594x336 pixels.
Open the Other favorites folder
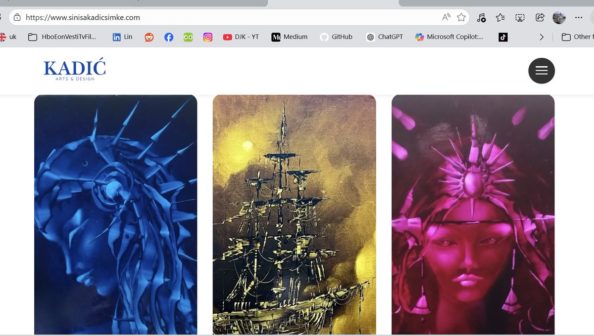(x=578, y=37)
